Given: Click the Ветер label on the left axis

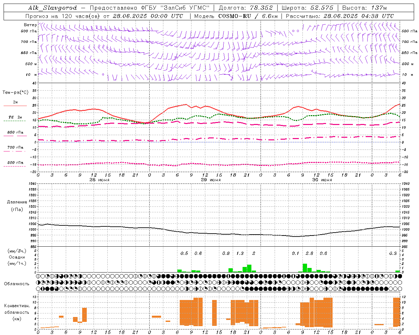Looking at the screenshot, I should 30,25.
